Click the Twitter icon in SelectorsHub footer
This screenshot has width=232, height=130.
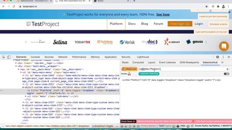click(x=134, y=126)
